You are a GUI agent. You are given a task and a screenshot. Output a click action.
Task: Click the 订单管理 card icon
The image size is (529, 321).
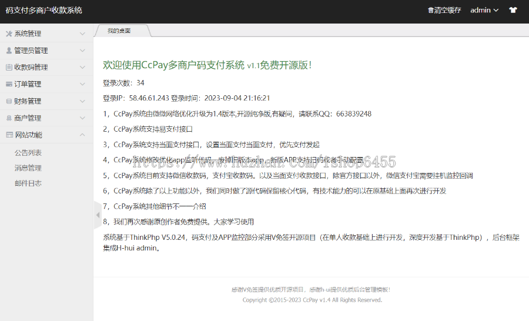click(x=9, y=84)
